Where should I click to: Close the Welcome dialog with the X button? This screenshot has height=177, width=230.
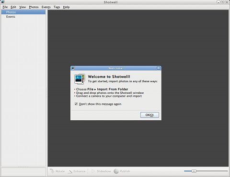point(159,68)
